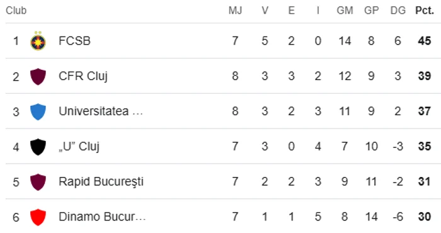Select FCSB's 45 points value

[x=425, y=41]
